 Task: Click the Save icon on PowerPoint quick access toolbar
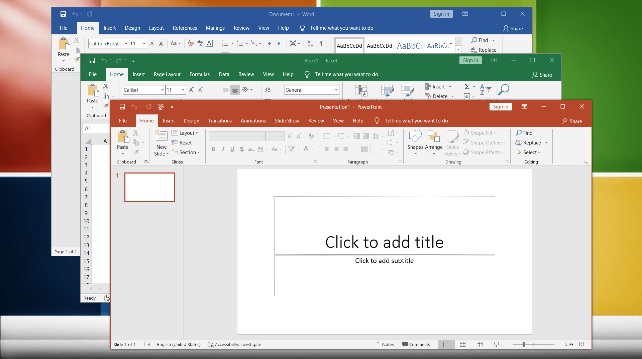[x=122, y=107]
